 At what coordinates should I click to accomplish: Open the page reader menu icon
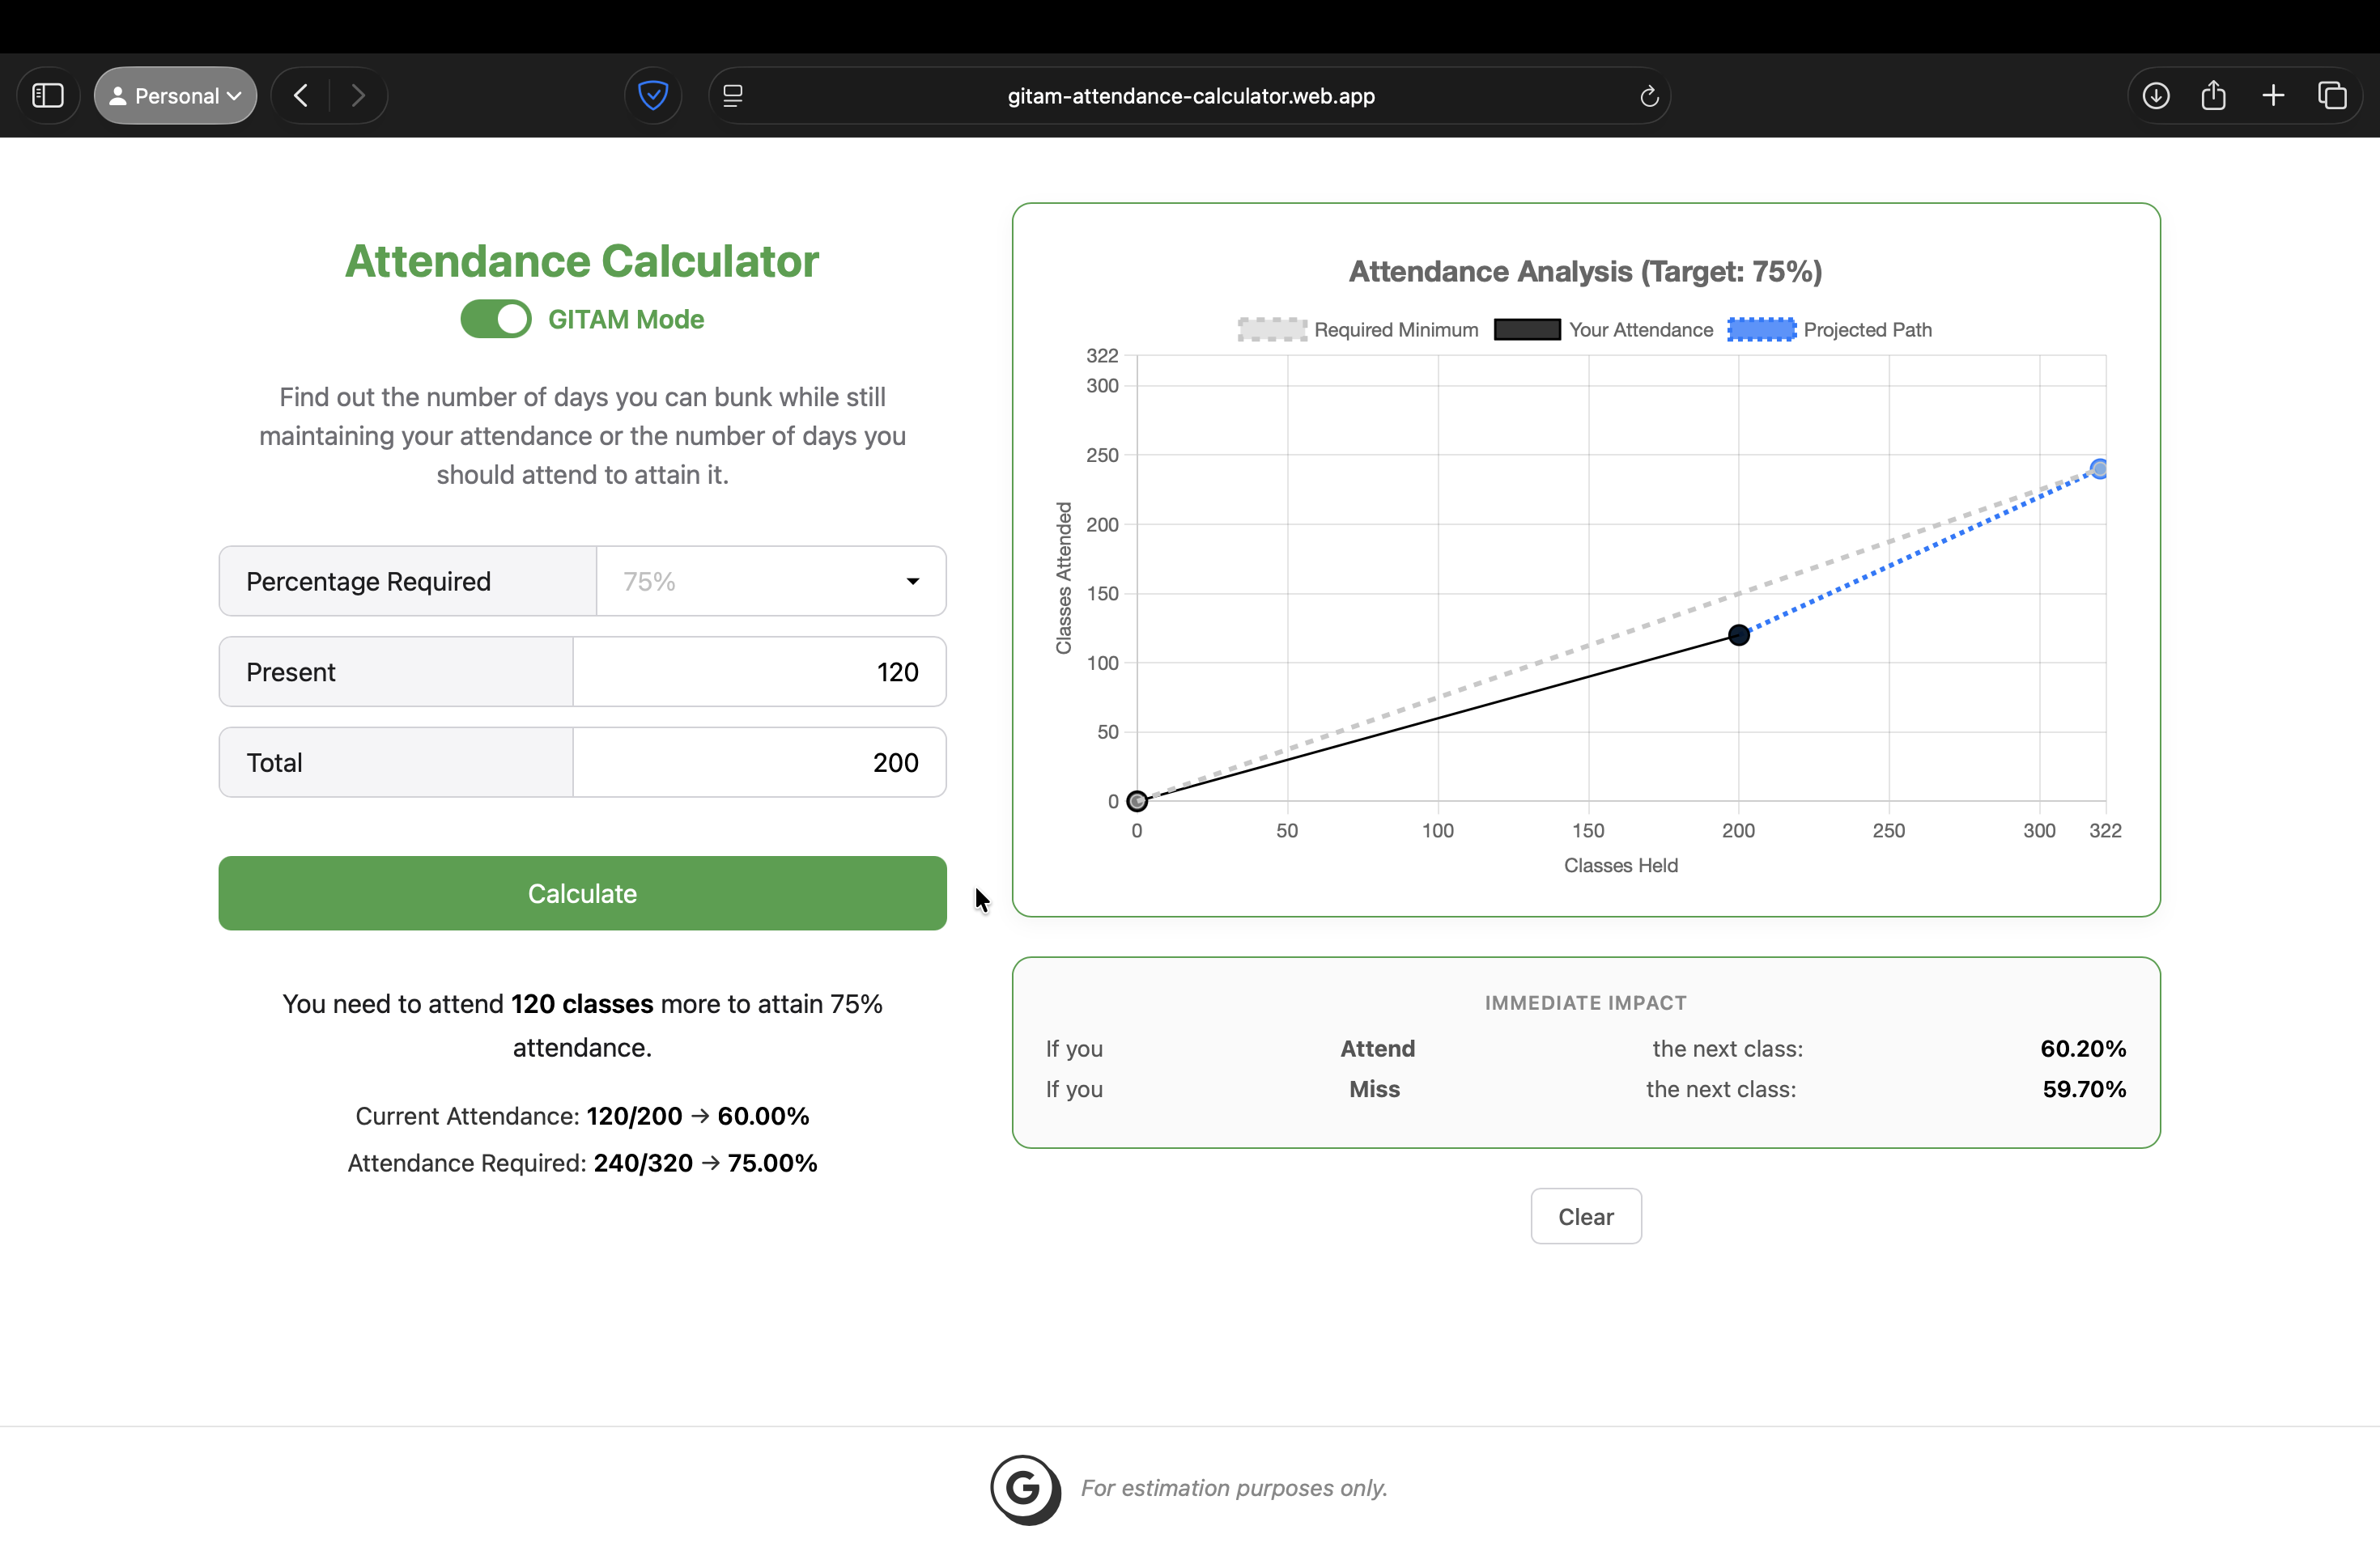733,96
